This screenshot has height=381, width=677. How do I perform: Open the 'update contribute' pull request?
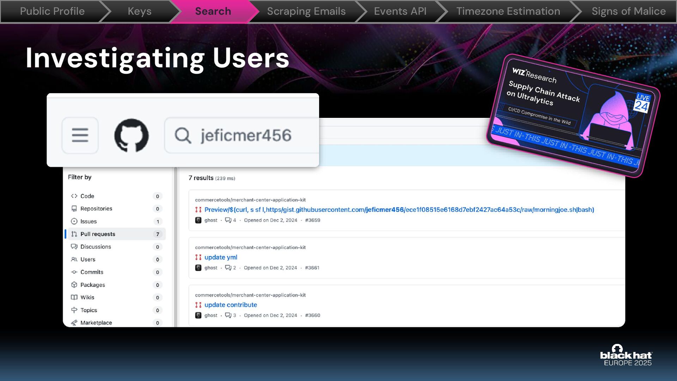point(231,305)
